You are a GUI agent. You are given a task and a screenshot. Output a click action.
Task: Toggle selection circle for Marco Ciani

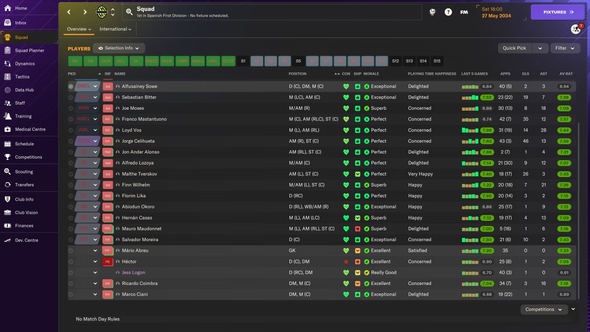(x=71, y=294)
